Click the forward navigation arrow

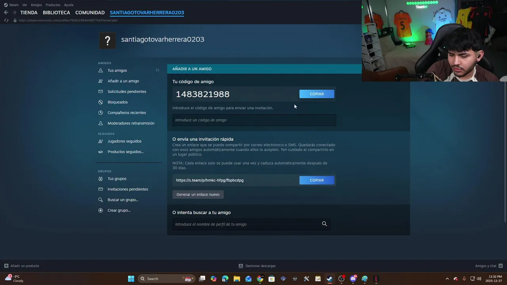(14, 13)
